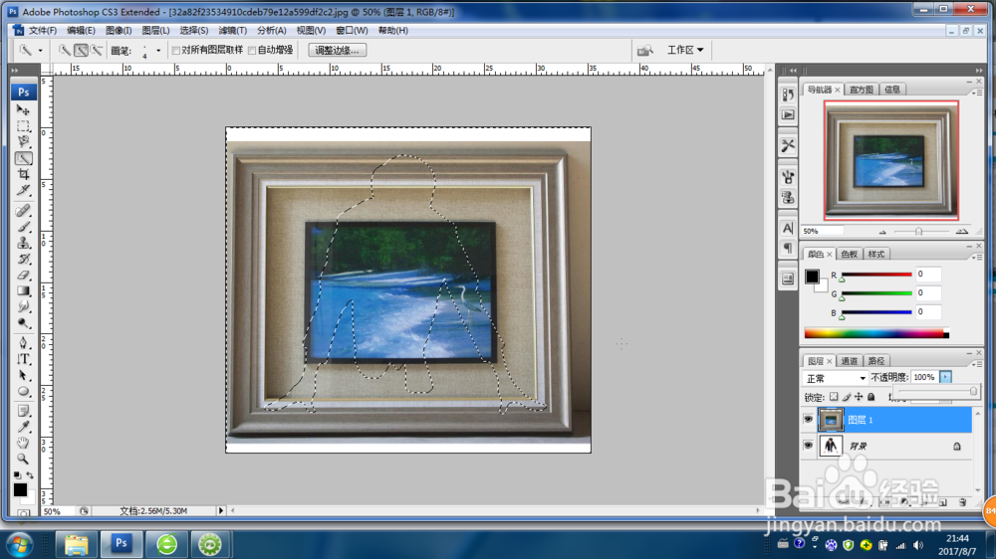
Task: Open the 滤镜(T) menu
Action: [232, 31]
